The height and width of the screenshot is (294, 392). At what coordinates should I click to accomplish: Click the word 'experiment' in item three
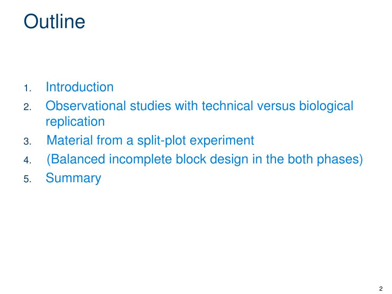click(x=222, y=140)
